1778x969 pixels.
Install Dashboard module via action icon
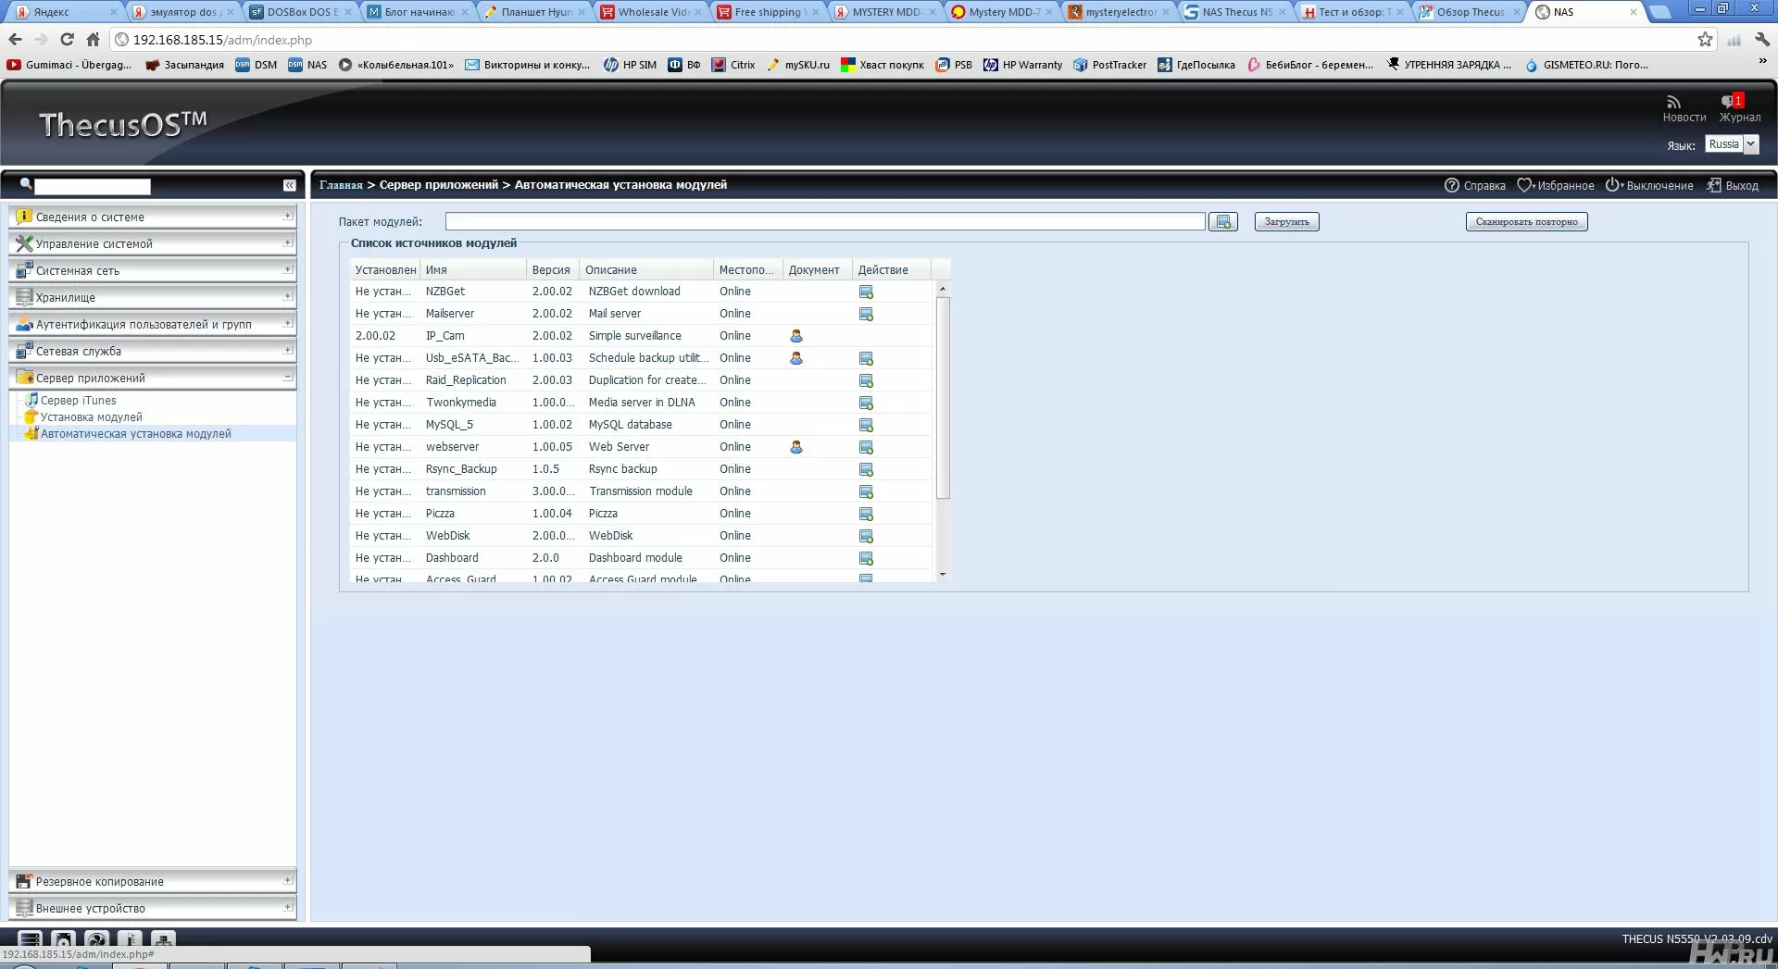click(x=866, y=558)
